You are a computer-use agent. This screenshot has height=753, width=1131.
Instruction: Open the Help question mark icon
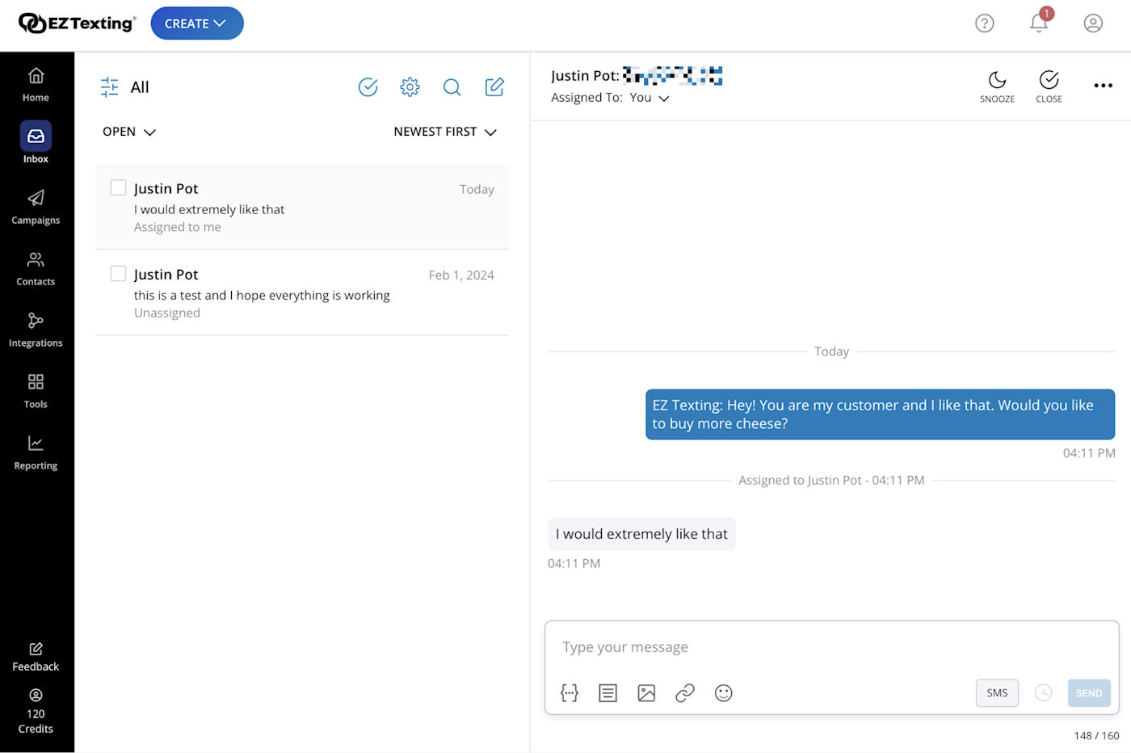point(984,23)
